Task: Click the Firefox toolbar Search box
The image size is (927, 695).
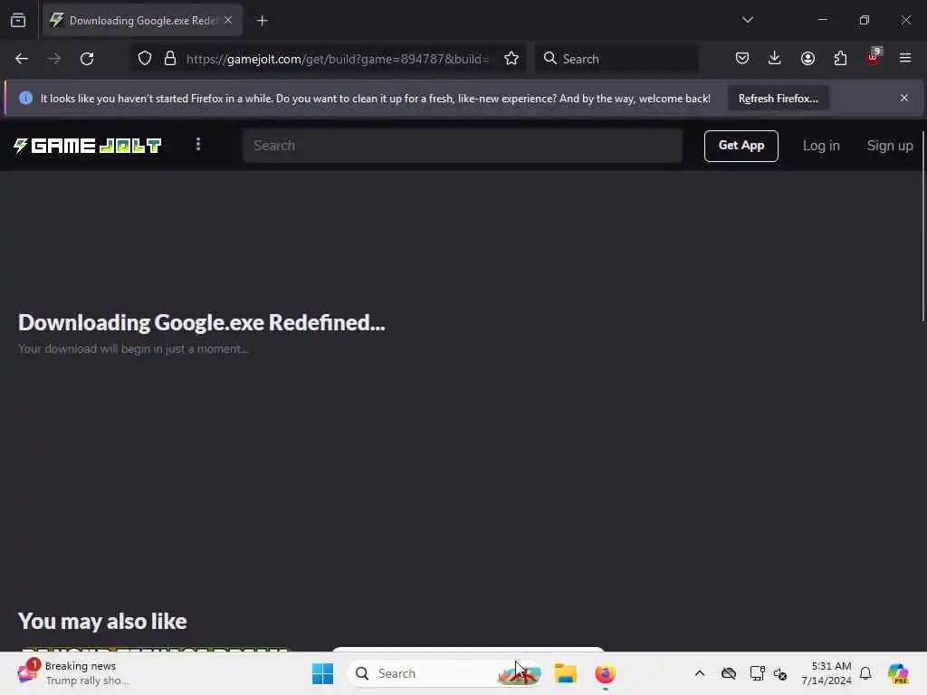Action: 616,59
